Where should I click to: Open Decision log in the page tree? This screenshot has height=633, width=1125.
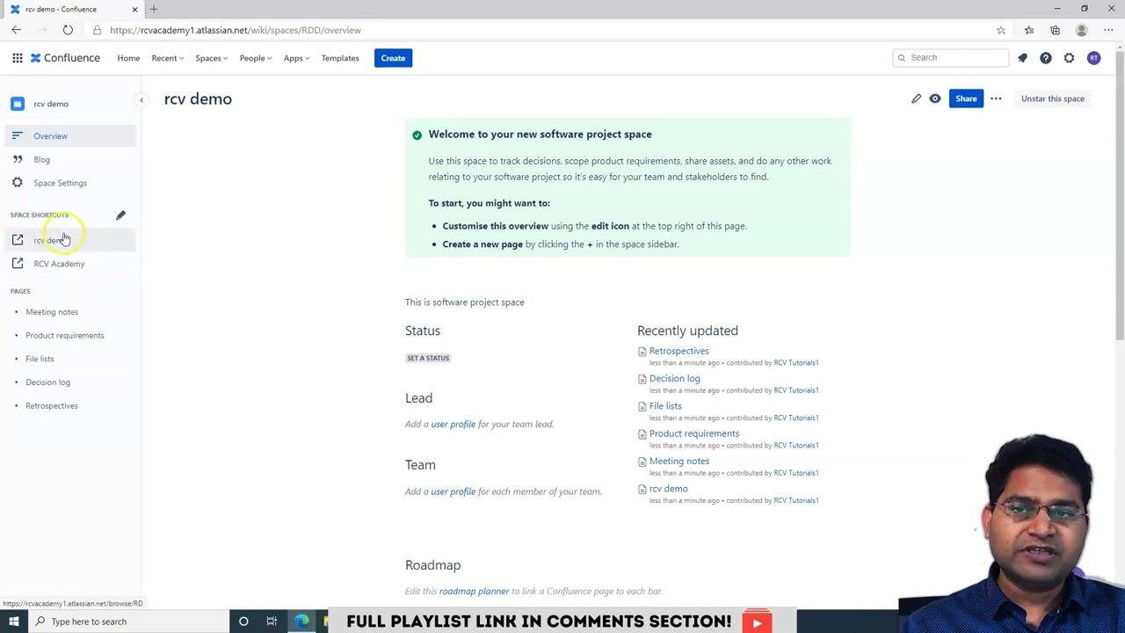click(x=47, y=382)
